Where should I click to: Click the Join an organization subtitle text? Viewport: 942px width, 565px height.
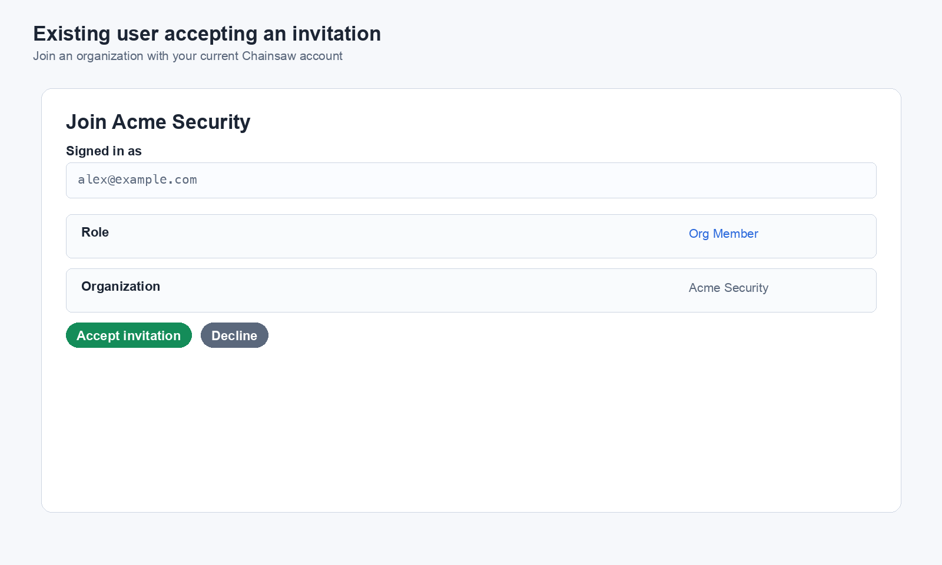pyautogui.click(x=188, y=56)
